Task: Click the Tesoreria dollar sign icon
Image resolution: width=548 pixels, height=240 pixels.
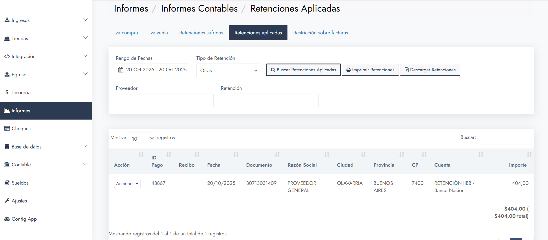Action: [7, 92]
